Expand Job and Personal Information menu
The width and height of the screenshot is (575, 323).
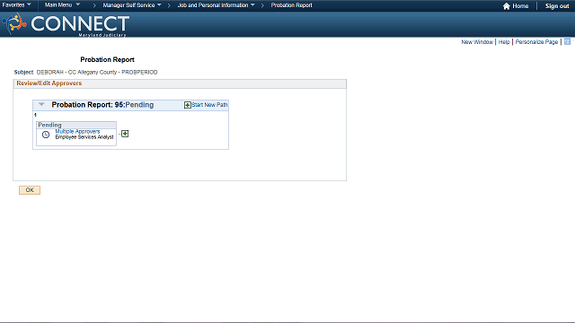(x=216, y=5)
